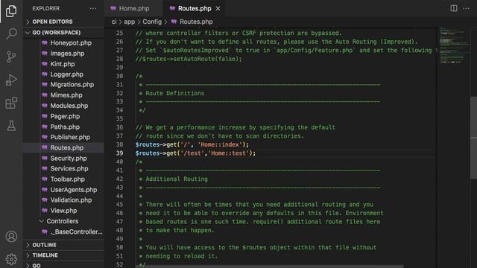Open the Manage gear menu

[x=11, y=259]
